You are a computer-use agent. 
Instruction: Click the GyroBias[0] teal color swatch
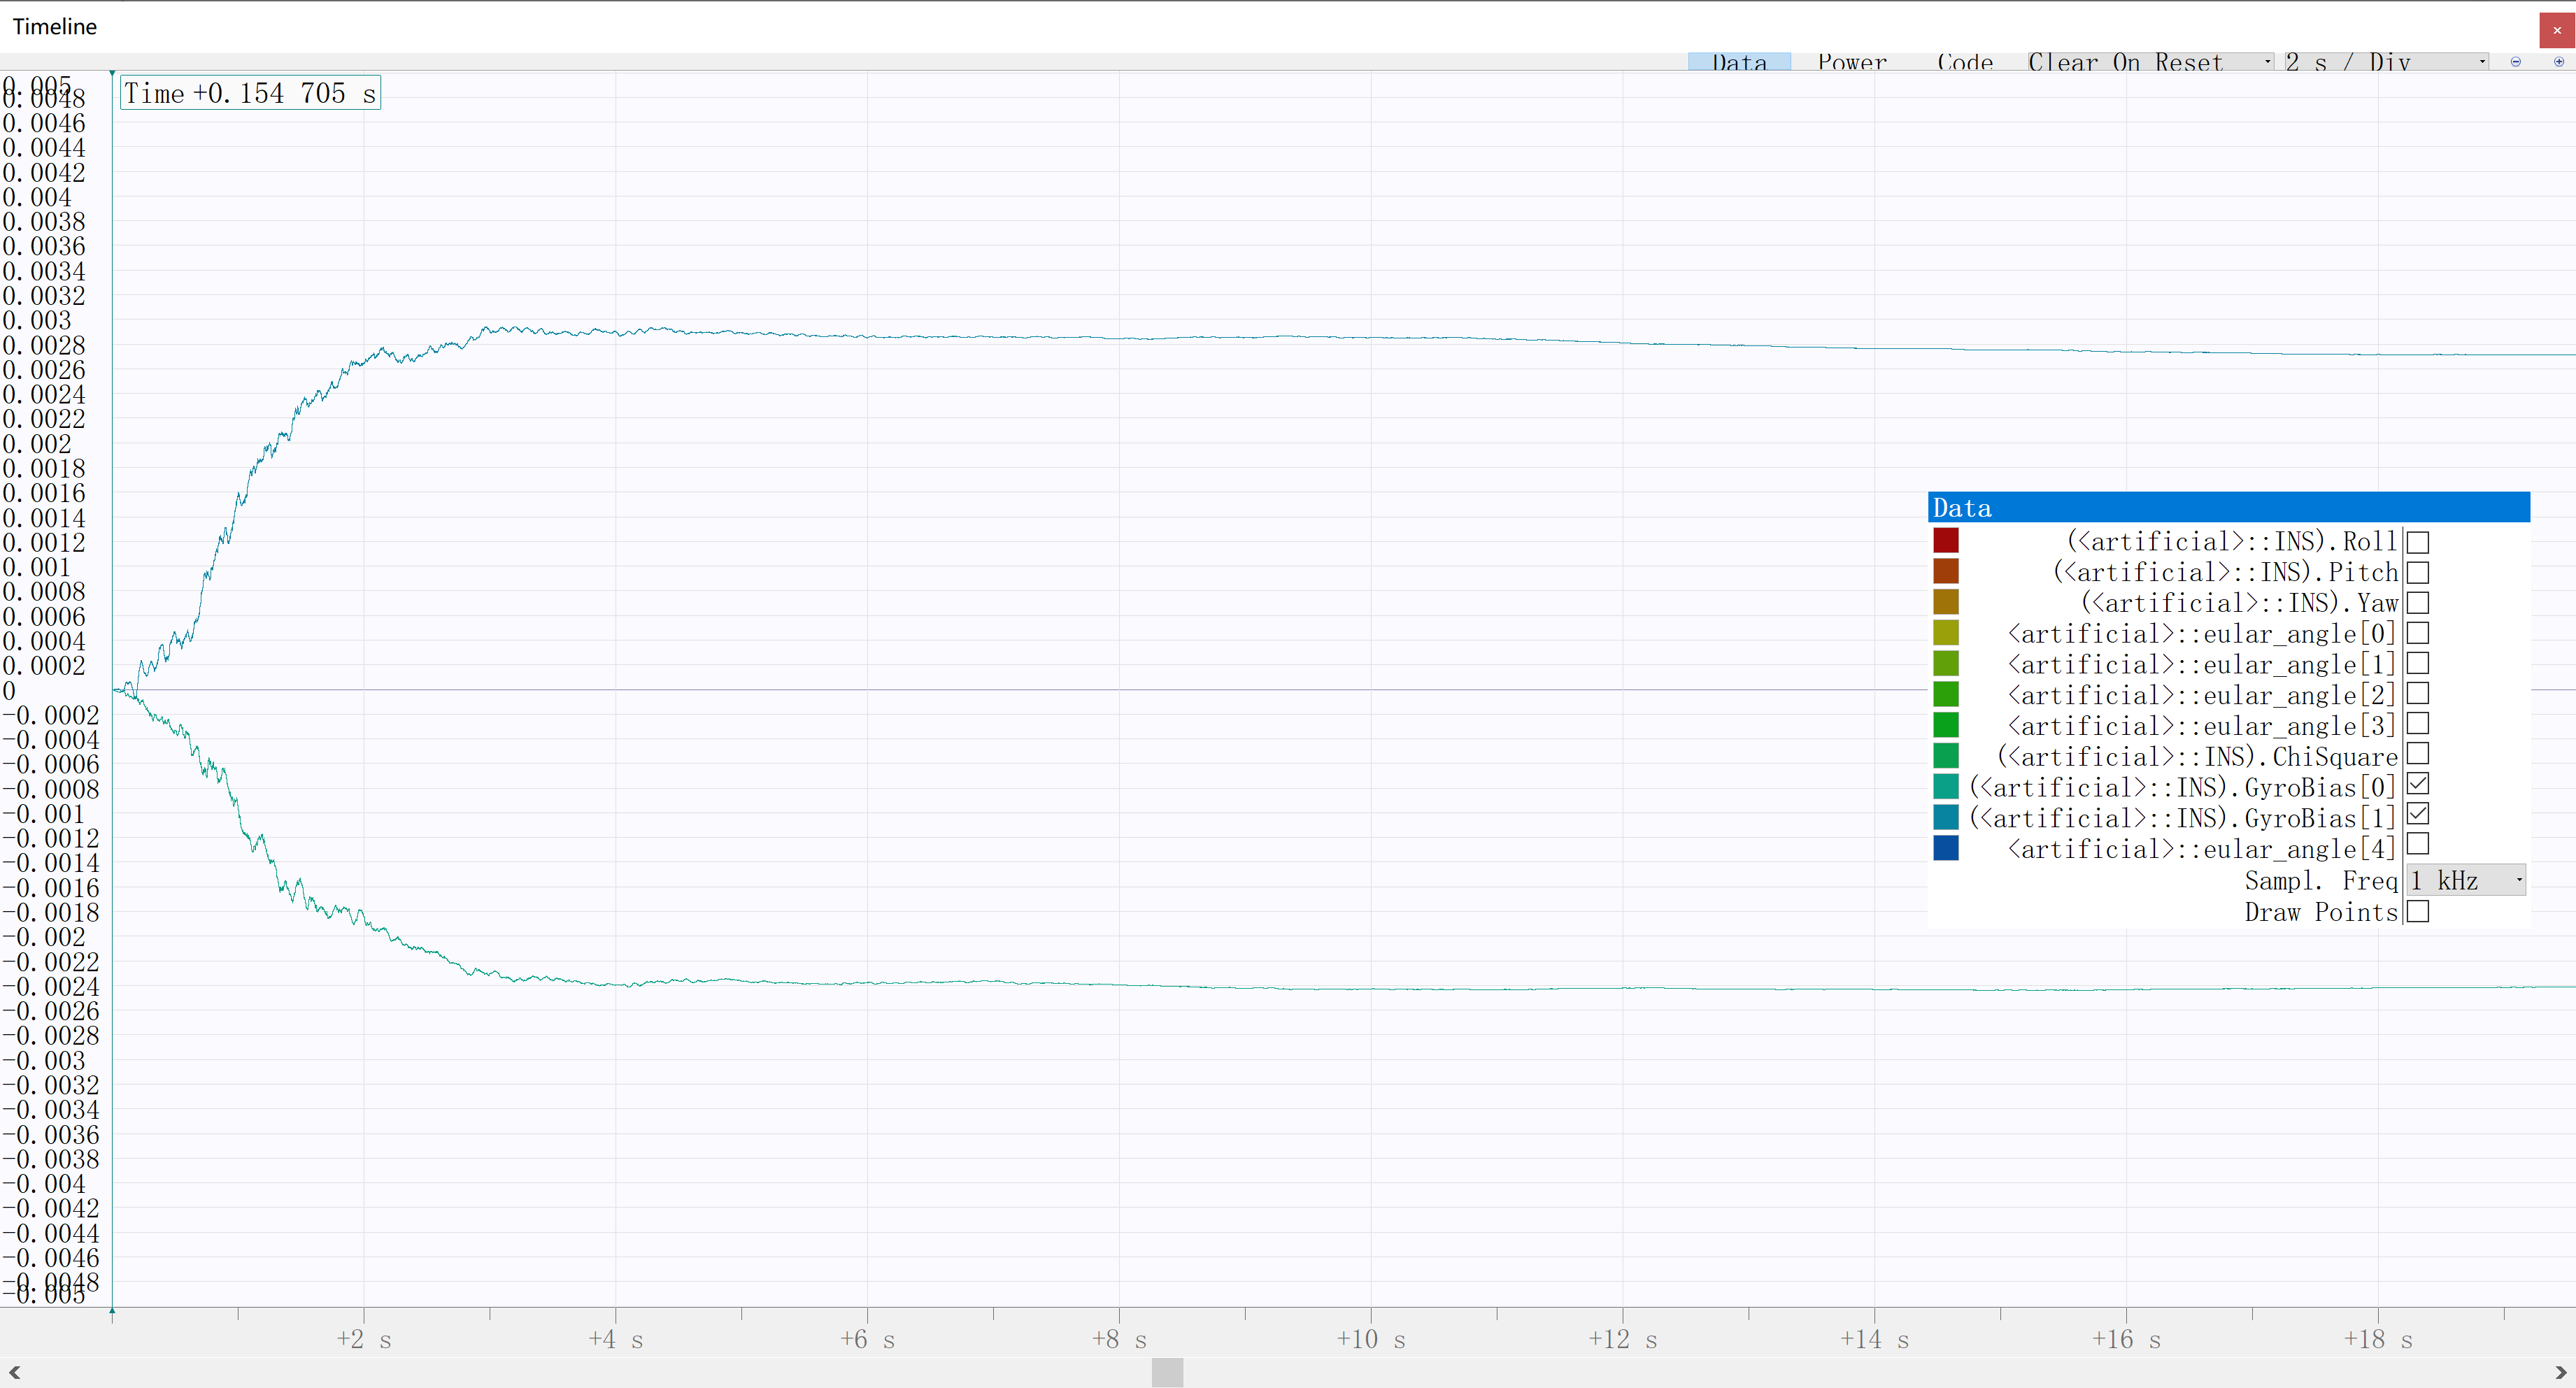point(1945,787)
